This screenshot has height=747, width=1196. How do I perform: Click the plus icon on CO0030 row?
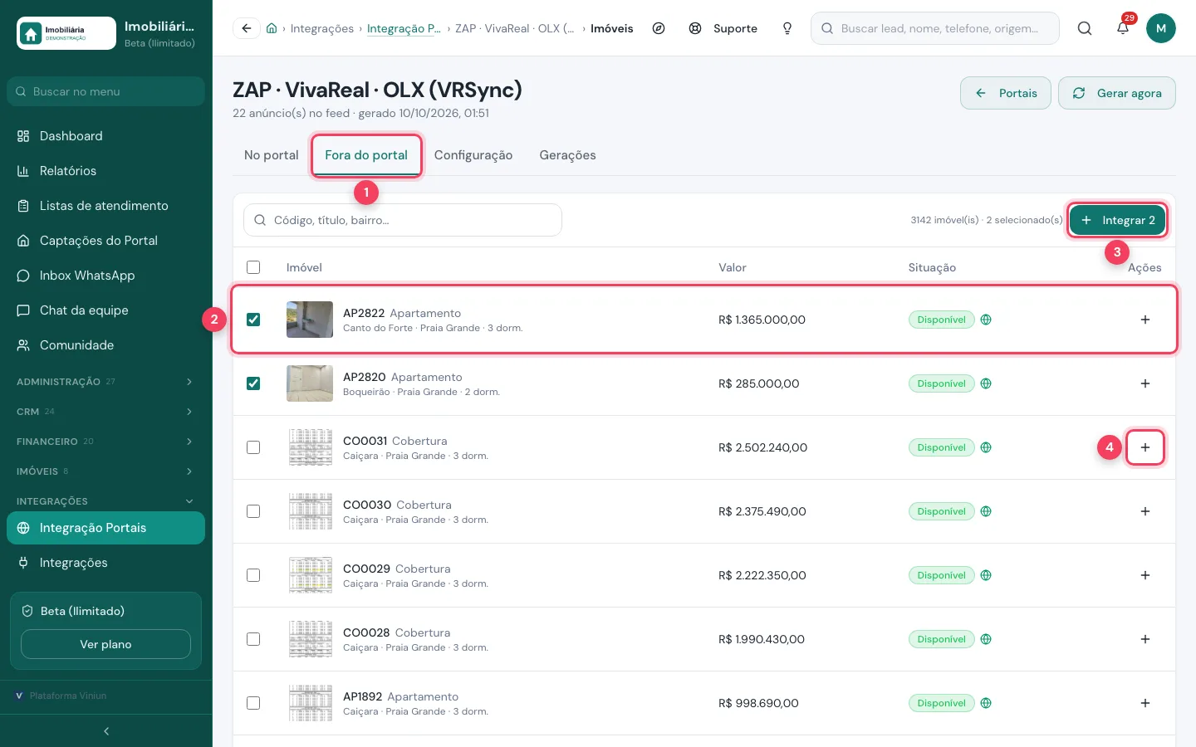(1145, 511)
